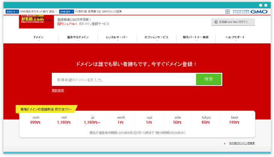Open the 複数検索 link
274x157 pixels.
pyautogui.click(x=58, y=90)
